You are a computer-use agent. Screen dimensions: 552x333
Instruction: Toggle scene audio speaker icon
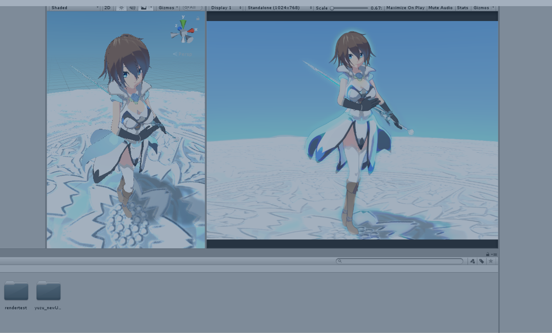[x=132, y=8]
